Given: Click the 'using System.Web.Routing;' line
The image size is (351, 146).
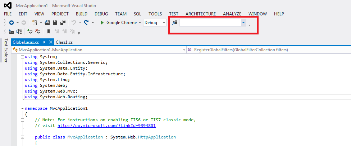Looking at the screenshot, I should tap(56, 97).
